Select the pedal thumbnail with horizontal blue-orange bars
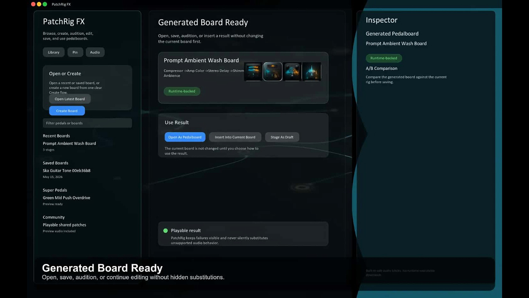Viewport: 529px width, 298px height. (x=253, y=72)
